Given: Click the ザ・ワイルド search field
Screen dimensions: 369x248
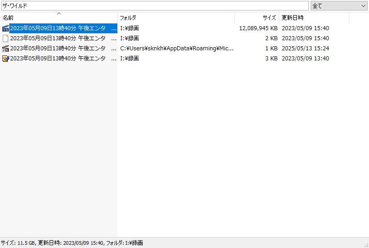Looking at the screenshot, I should [155, 6].
